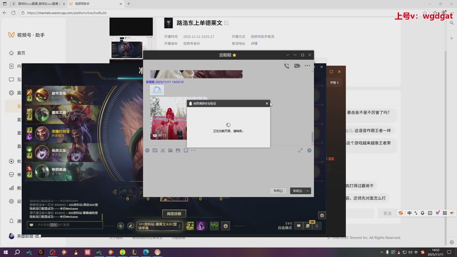Click the Sogou toolbar microphone icon
This screenshot has height=257, width=457.
[x=422, y=213]
